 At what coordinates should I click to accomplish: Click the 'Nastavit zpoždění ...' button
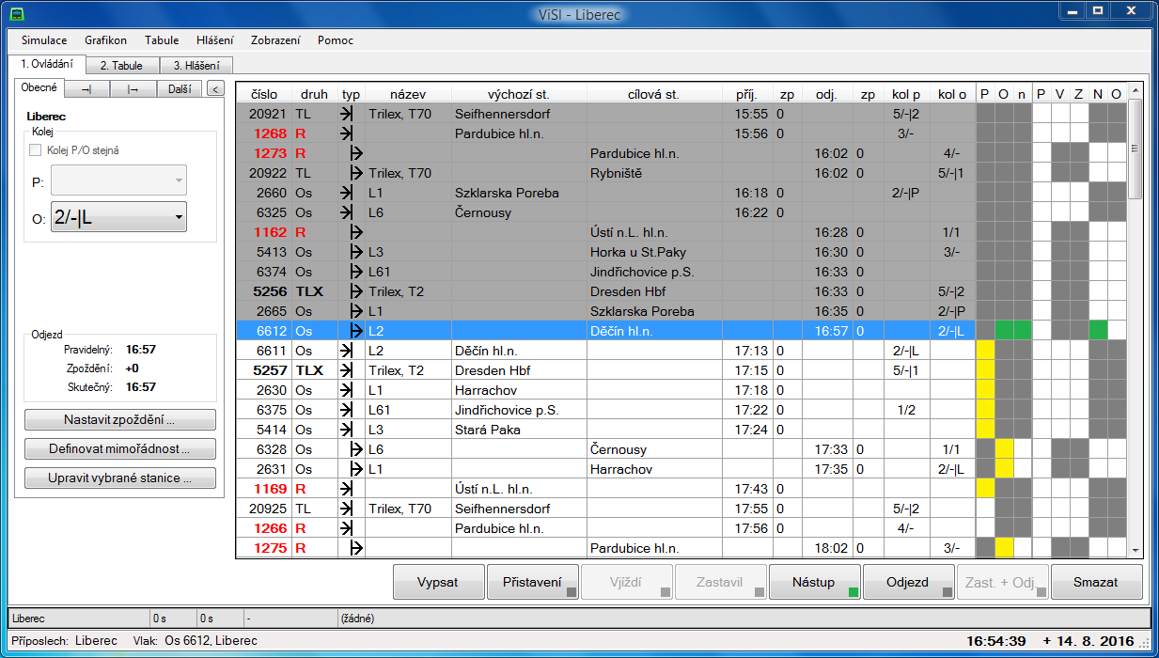(x=120, y=420)
